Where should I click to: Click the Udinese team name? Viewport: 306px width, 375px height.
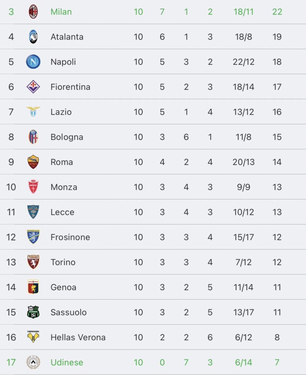[67, 362]
